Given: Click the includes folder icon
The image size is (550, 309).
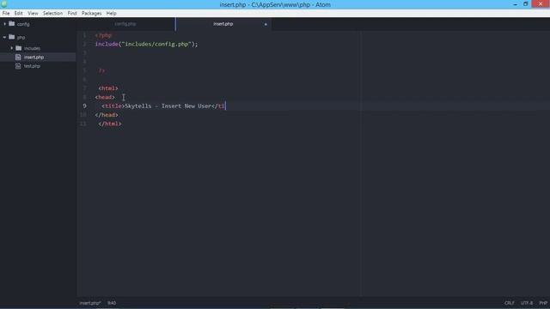Looking at the screenshot, I should pyautogui.click(x=19, y=48).
